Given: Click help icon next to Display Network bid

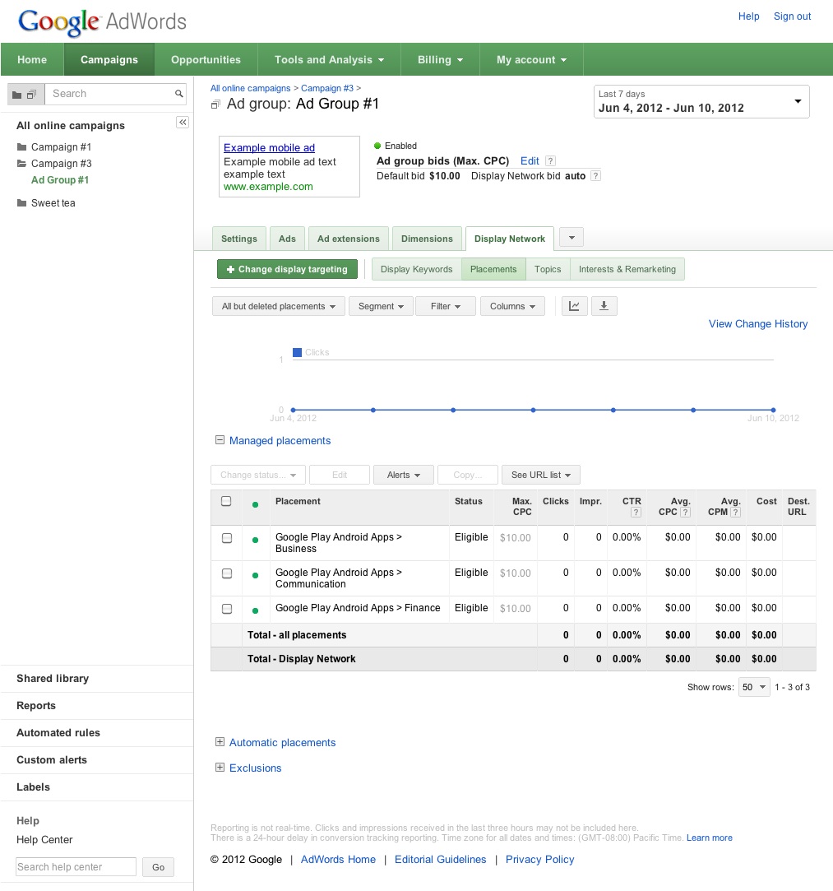Looking at the screenshot, I should 595,176.
